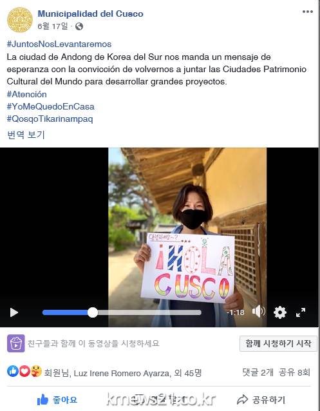Click the Municipalidad del Cusco profile picture

[20, 20]
